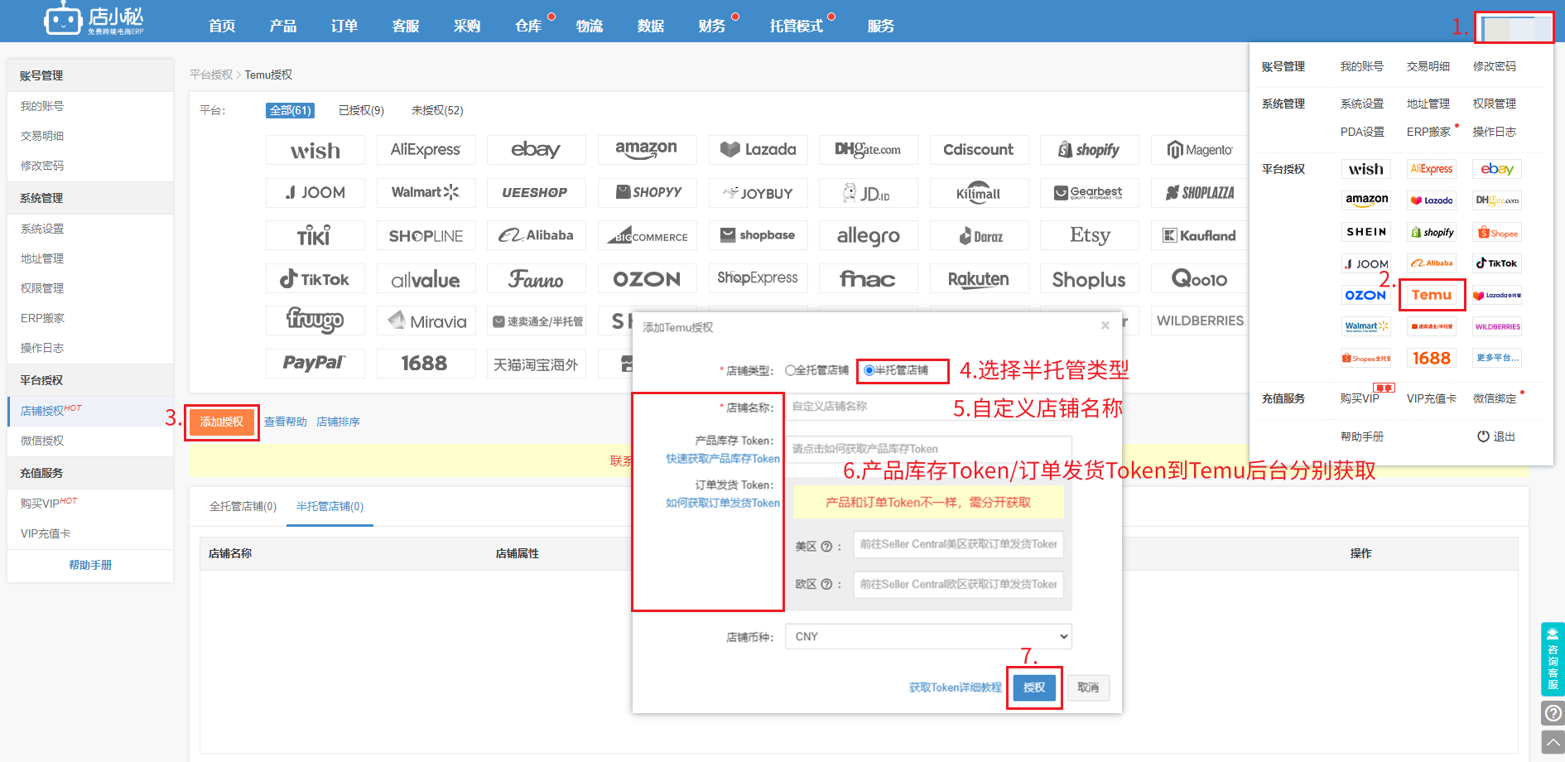Click the blue 授权 button in dialog
The width and height of the screenshot is (1565, 762).
click(1034, 687)
